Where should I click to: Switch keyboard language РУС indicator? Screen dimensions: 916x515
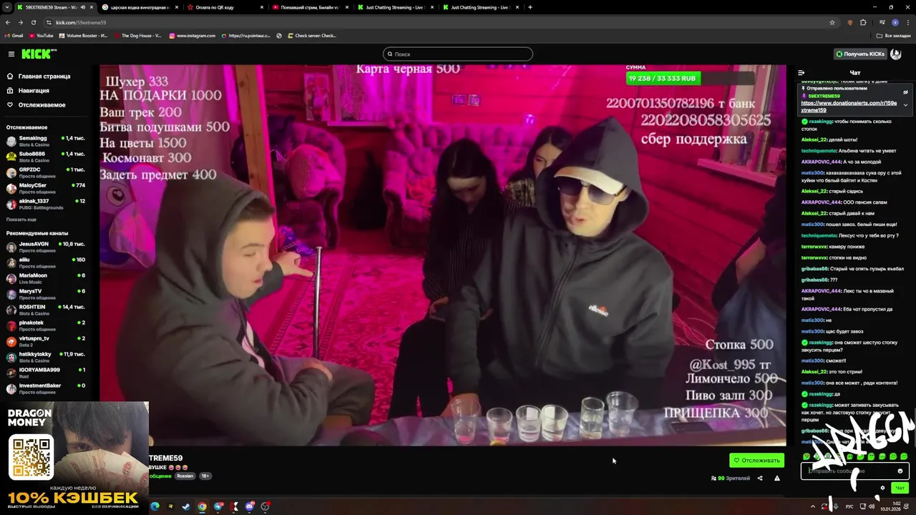(849, 506)
